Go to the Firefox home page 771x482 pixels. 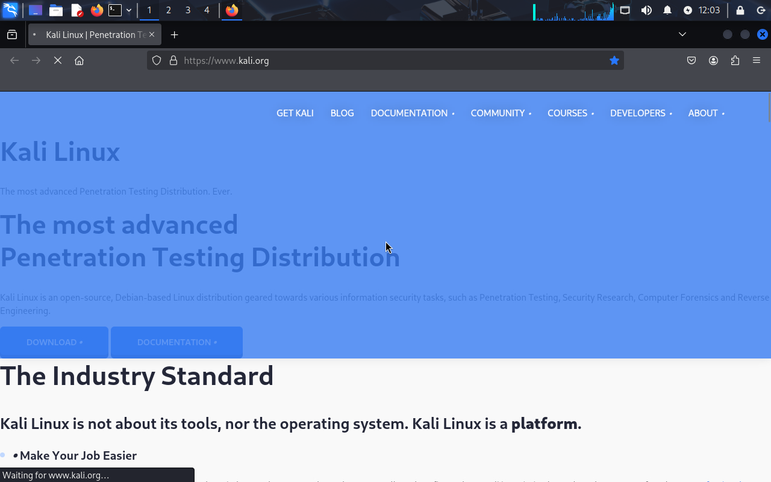point(79,60)
